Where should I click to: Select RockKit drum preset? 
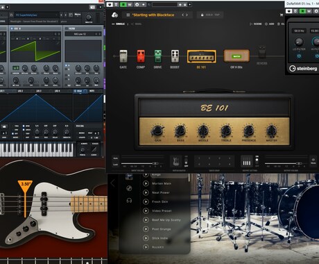tap(158, 247)
